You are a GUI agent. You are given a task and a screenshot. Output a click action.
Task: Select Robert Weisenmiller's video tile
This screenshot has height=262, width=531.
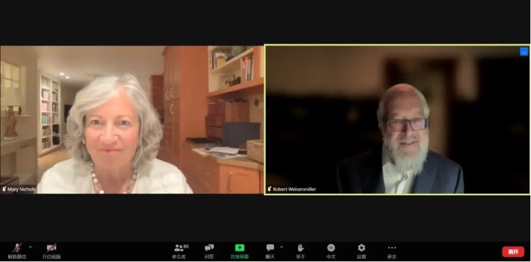pyautogui.click(x=397, y=120)
